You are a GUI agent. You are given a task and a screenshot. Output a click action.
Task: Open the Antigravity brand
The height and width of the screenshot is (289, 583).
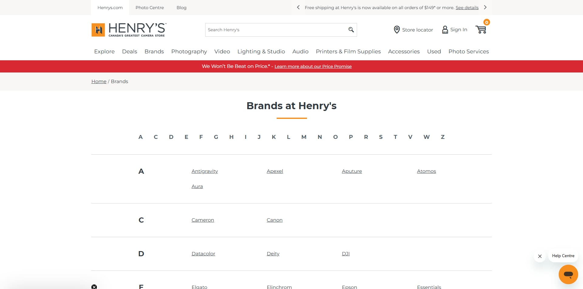tap(205, 171)
